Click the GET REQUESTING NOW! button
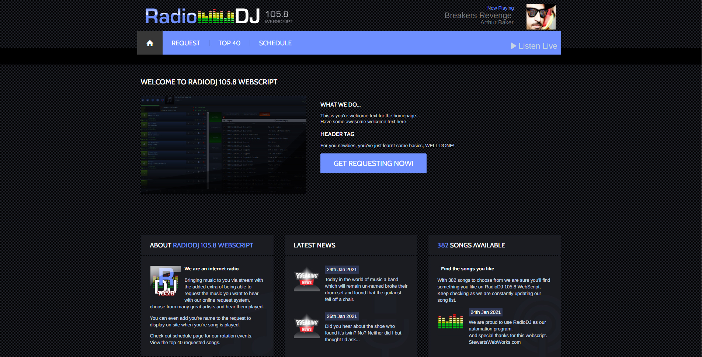702x357 pixels. tap(373, 163)
